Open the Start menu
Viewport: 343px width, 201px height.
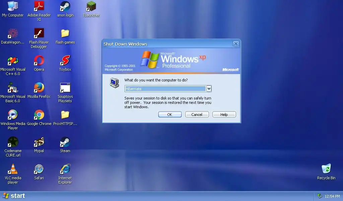(x=14, y=196)
